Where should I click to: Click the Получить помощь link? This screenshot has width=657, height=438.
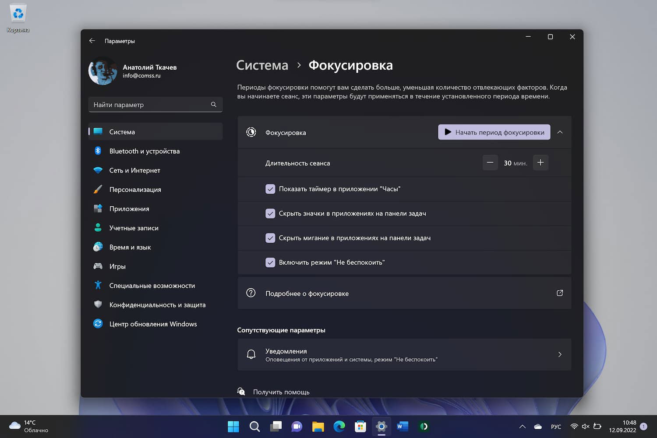coord(281,392)
